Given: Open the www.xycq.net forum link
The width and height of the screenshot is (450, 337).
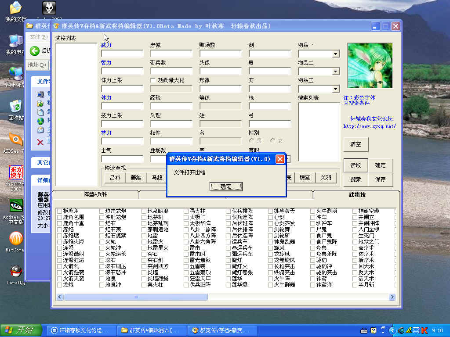Looking at the screenshot, I should [369, 126].
